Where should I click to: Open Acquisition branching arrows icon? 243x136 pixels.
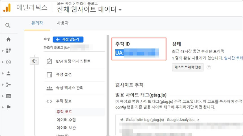8,85
